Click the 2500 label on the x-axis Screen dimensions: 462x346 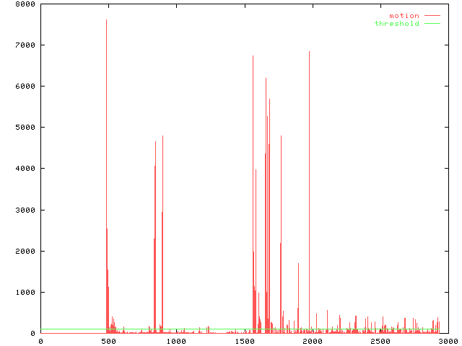pyautogui.click(x=380, y=341)
